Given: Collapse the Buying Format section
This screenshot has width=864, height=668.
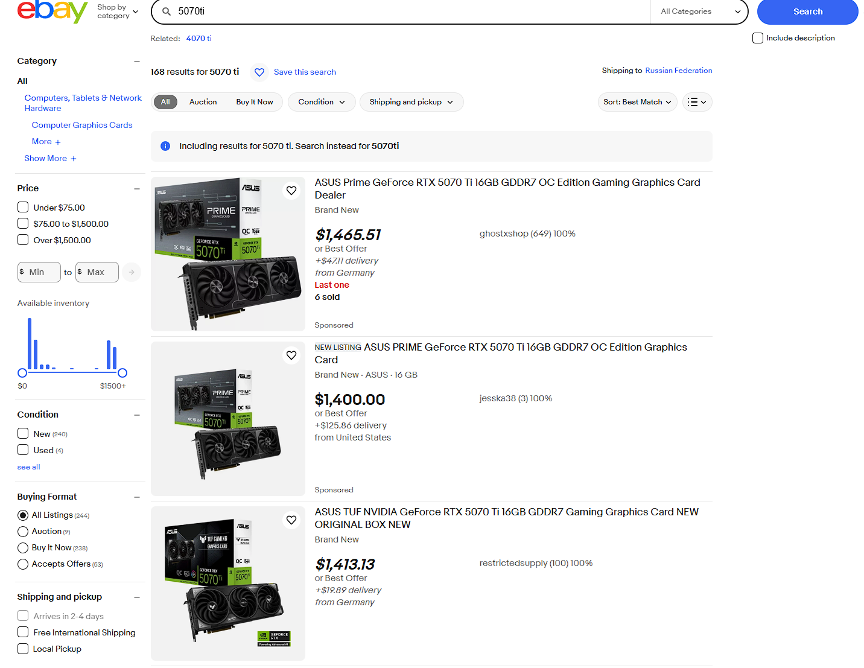Looking at the screenshot, I should tap(137, 497).
